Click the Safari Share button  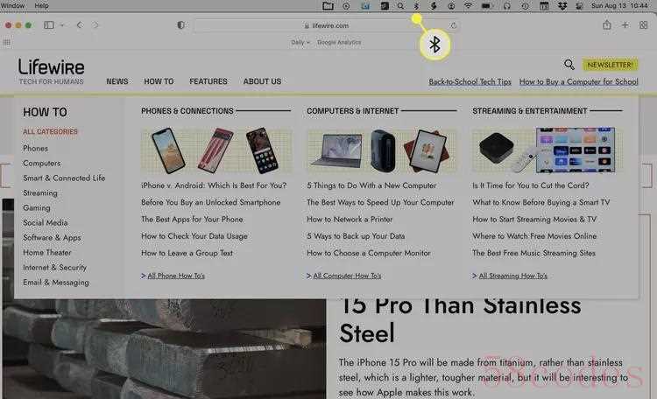point(607,25)
